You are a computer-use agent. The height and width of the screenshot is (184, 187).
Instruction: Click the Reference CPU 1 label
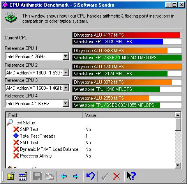coord(21,48)
